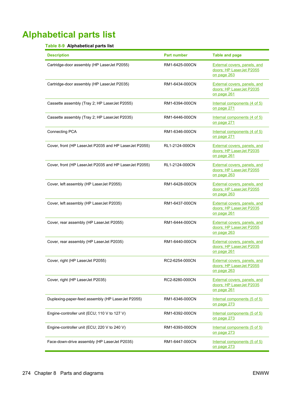Open link for Cartridge-door assembly P2055 row
296x394 pixels.
pos(238,70)
